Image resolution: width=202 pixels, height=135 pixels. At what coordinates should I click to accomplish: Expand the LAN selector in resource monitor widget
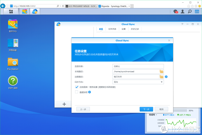coord(153,115)
